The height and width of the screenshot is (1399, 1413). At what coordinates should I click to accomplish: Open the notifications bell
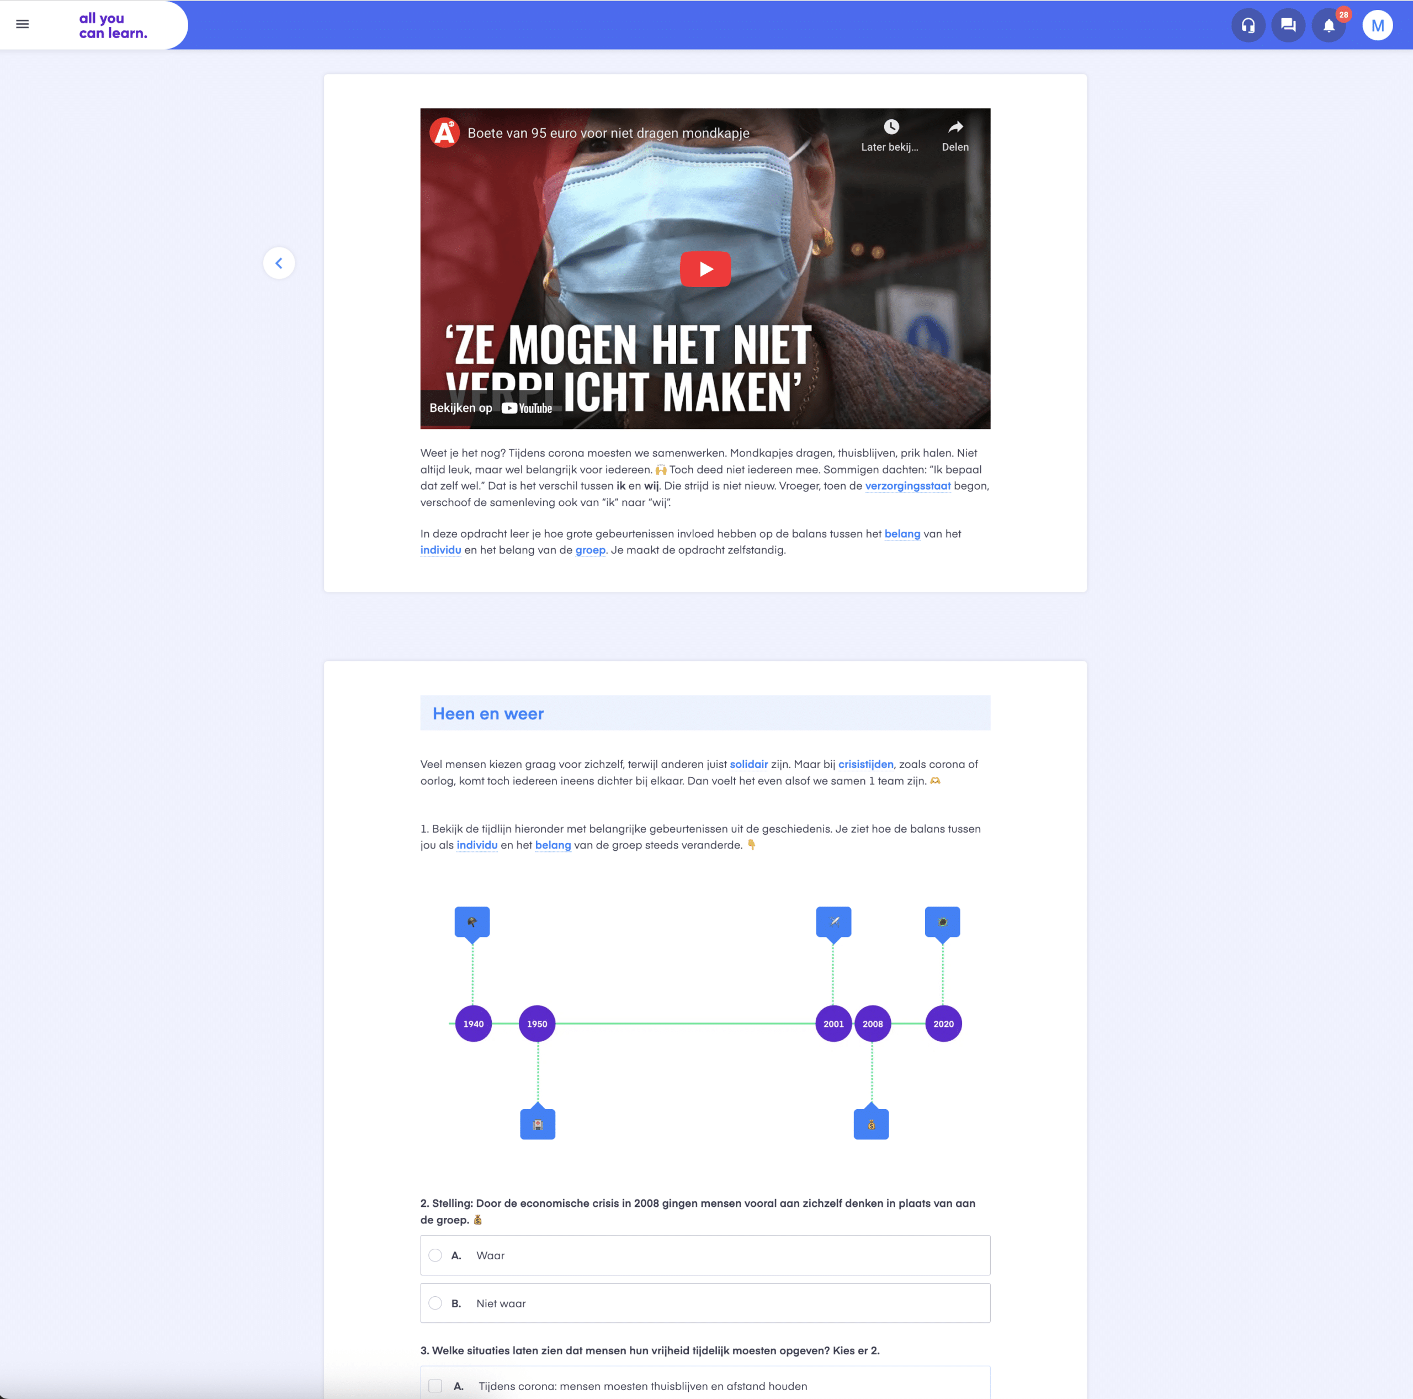(x=1328, y=25)
